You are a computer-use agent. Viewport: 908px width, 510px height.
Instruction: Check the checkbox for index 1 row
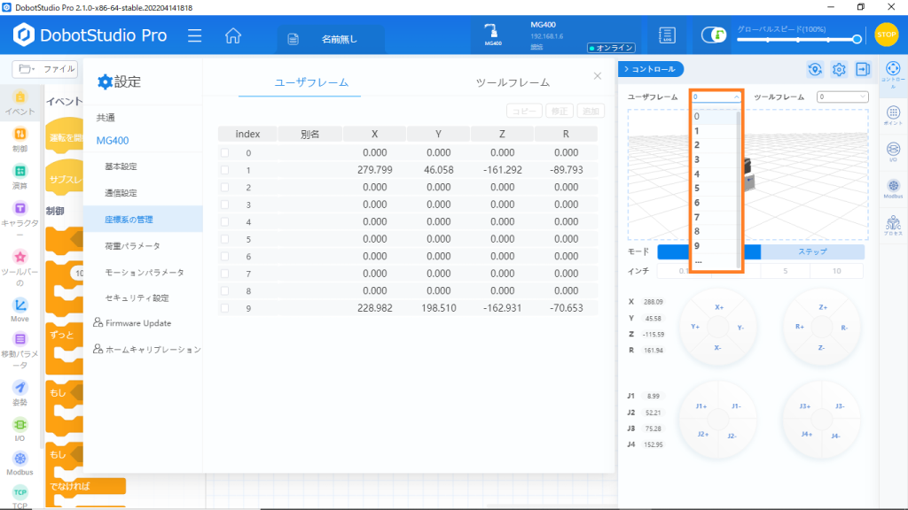click(x=224, y=170)
